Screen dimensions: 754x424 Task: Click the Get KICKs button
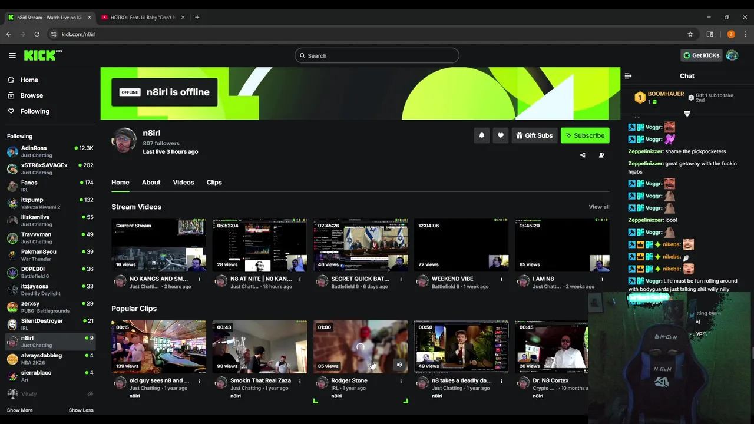pos(701,55)
